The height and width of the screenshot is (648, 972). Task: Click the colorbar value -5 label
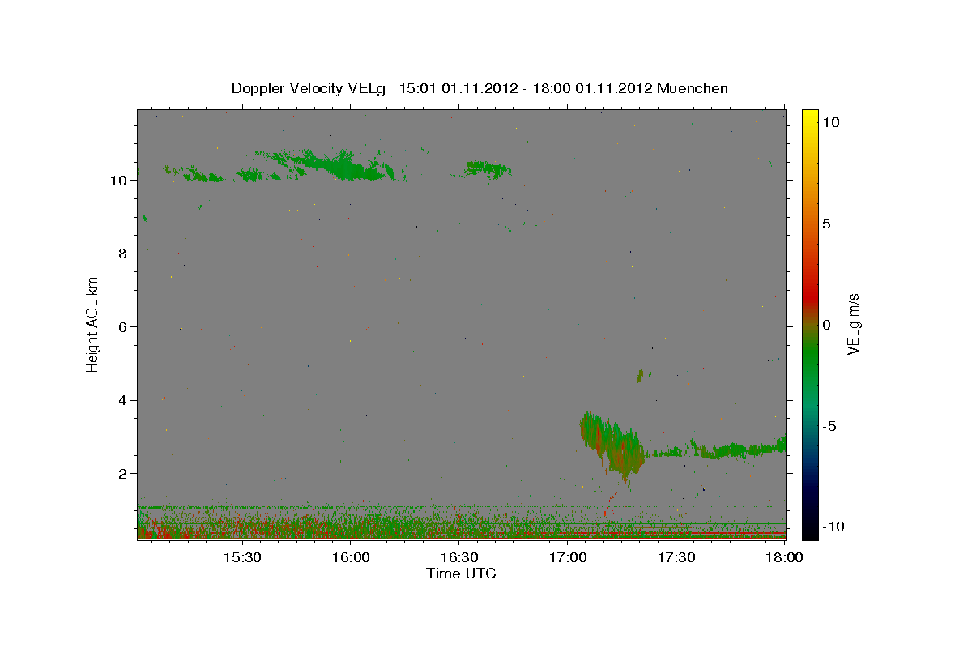(830, 426)
